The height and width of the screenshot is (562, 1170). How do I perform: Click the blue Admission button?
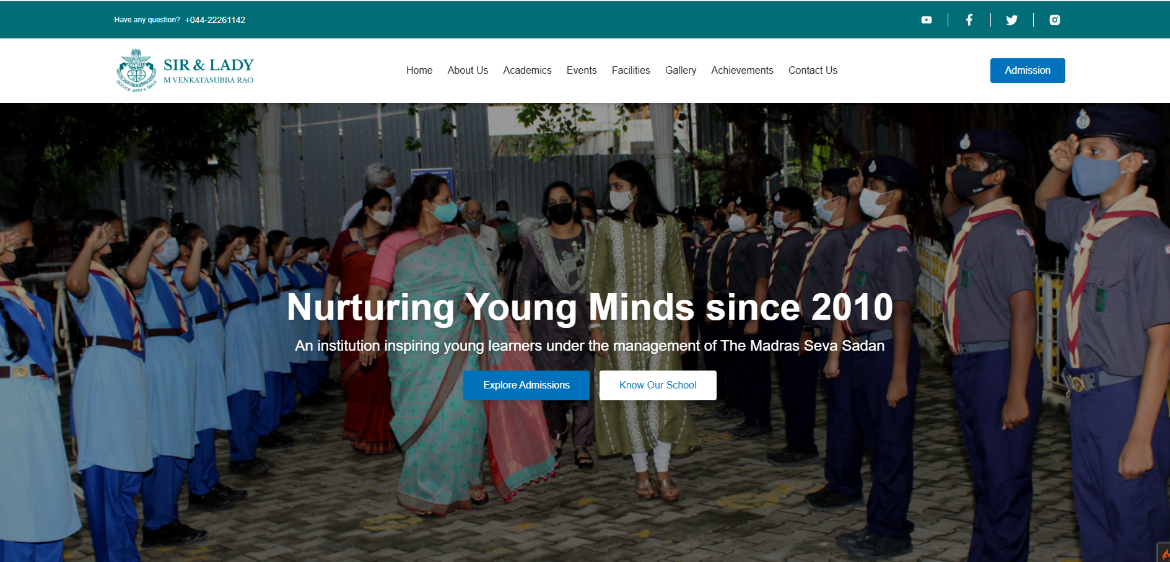1028,71
